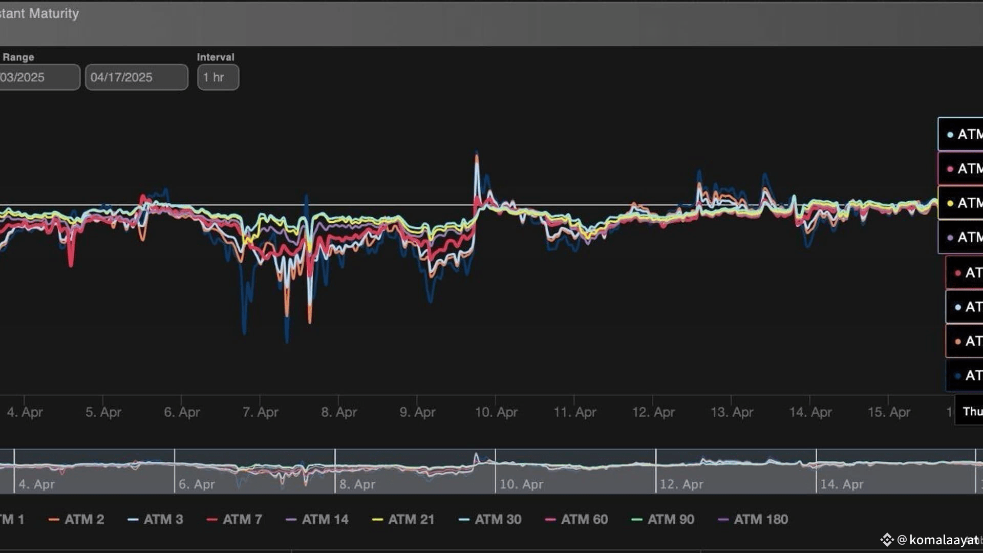Open the Interval 1 hr dropdown
Viewport: 983px width, 553px height.
coord(218,77)
